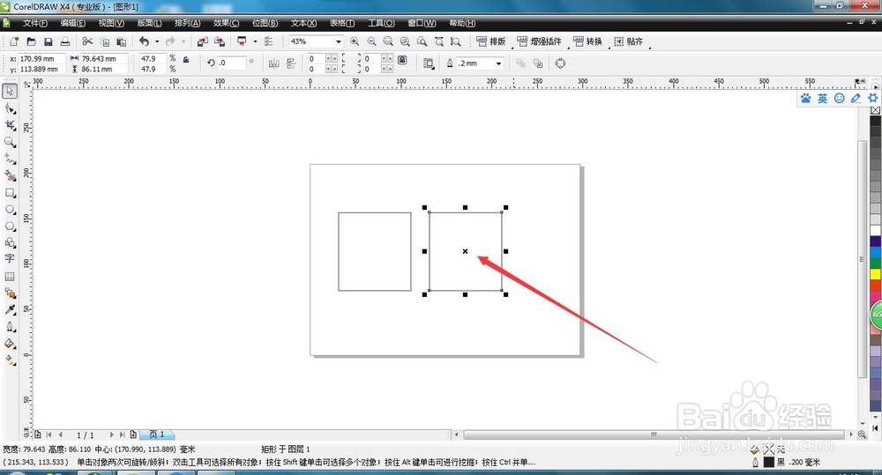Open the zoom level 43% dropdown
Screen dimensions: 882x475
pyautogui.click(x=339, y=41)
